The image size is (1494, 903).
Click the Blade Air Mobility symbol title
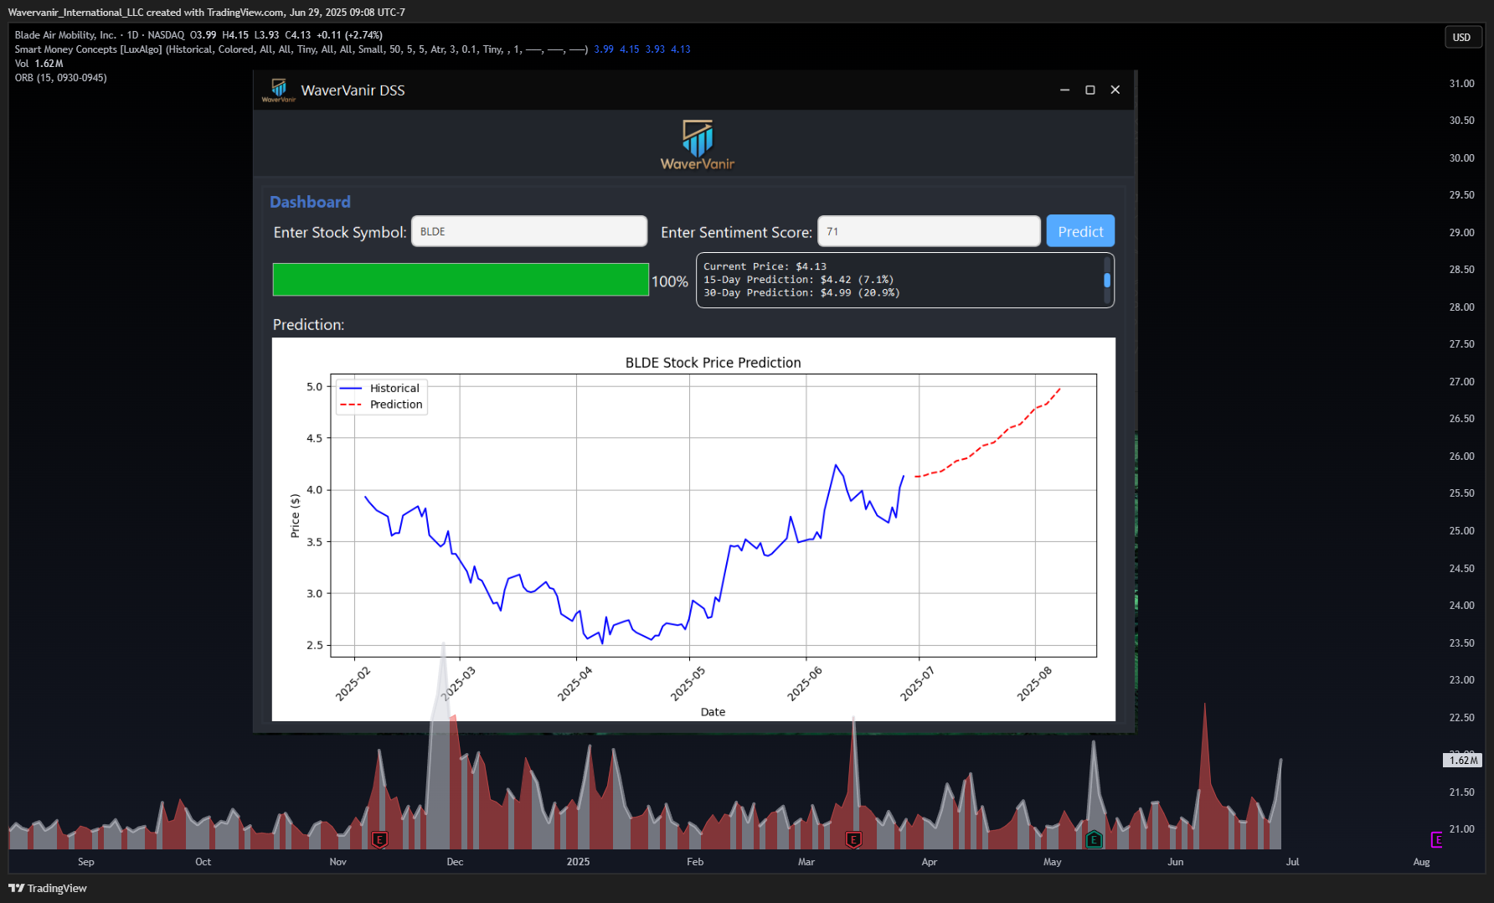tap(65, 35)
